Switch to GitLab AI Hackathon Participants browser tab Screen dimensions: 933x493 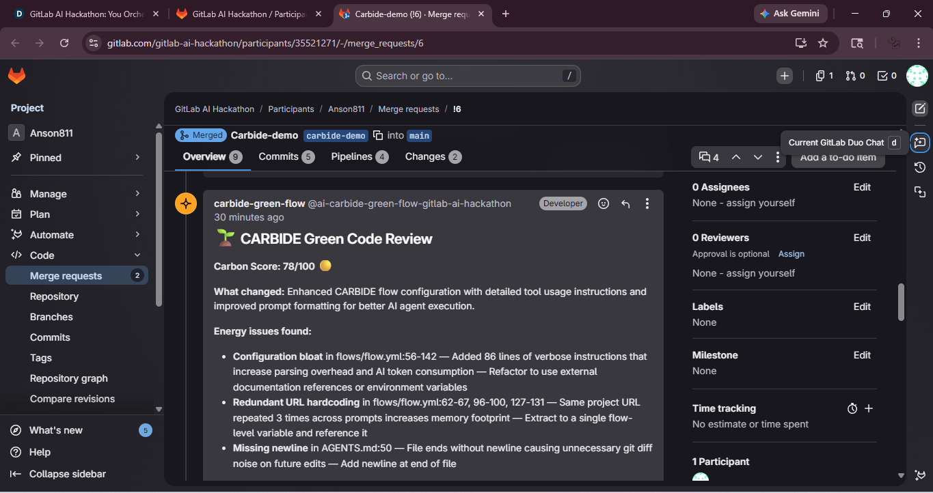point(250,14)
